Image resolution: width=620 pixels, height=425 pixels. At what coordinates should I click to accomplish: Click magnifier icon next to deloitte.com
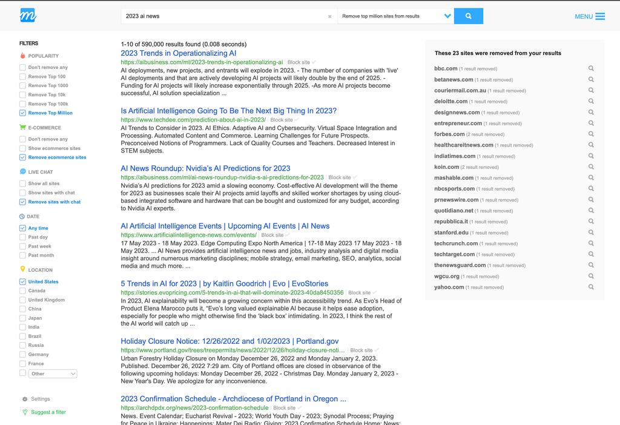(591, 101)
